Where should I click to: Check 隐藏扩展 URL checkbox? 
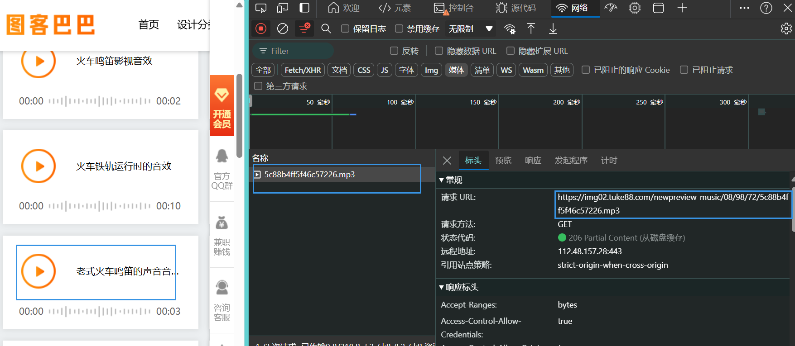click(x=511, y=51)
